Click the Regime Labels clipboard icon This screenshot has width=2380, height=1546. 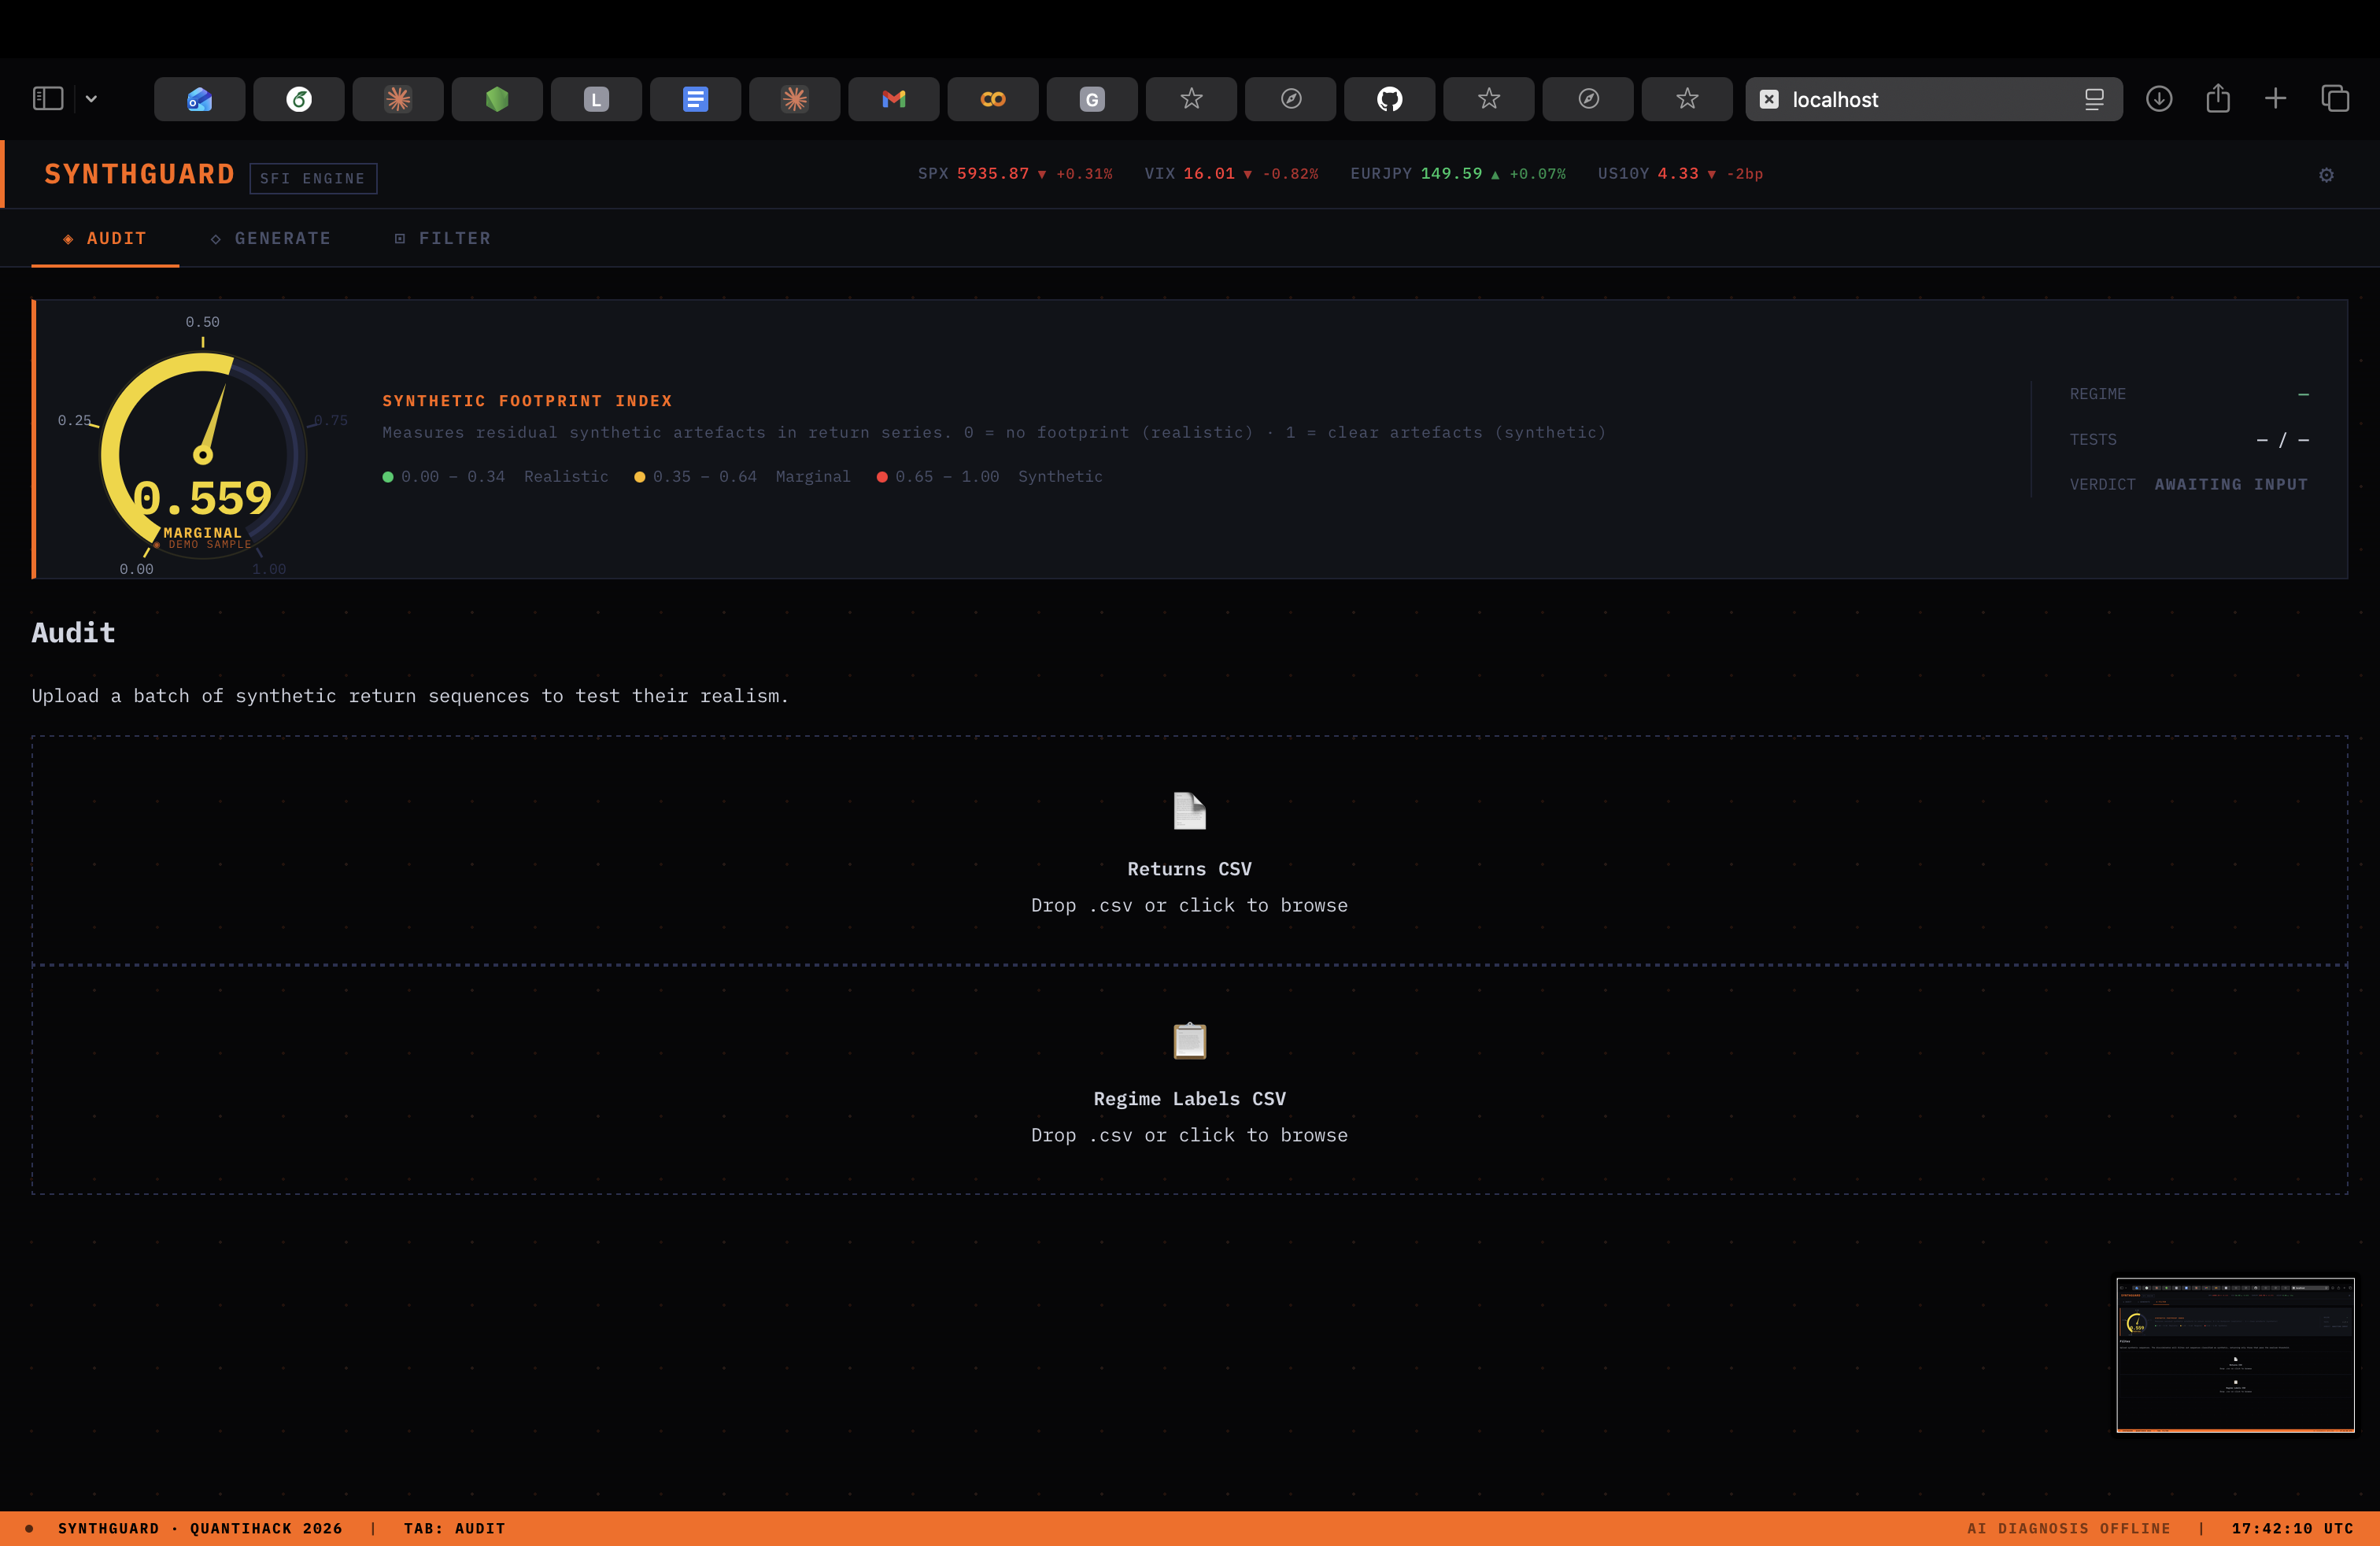click(x=1189, y=1041)
